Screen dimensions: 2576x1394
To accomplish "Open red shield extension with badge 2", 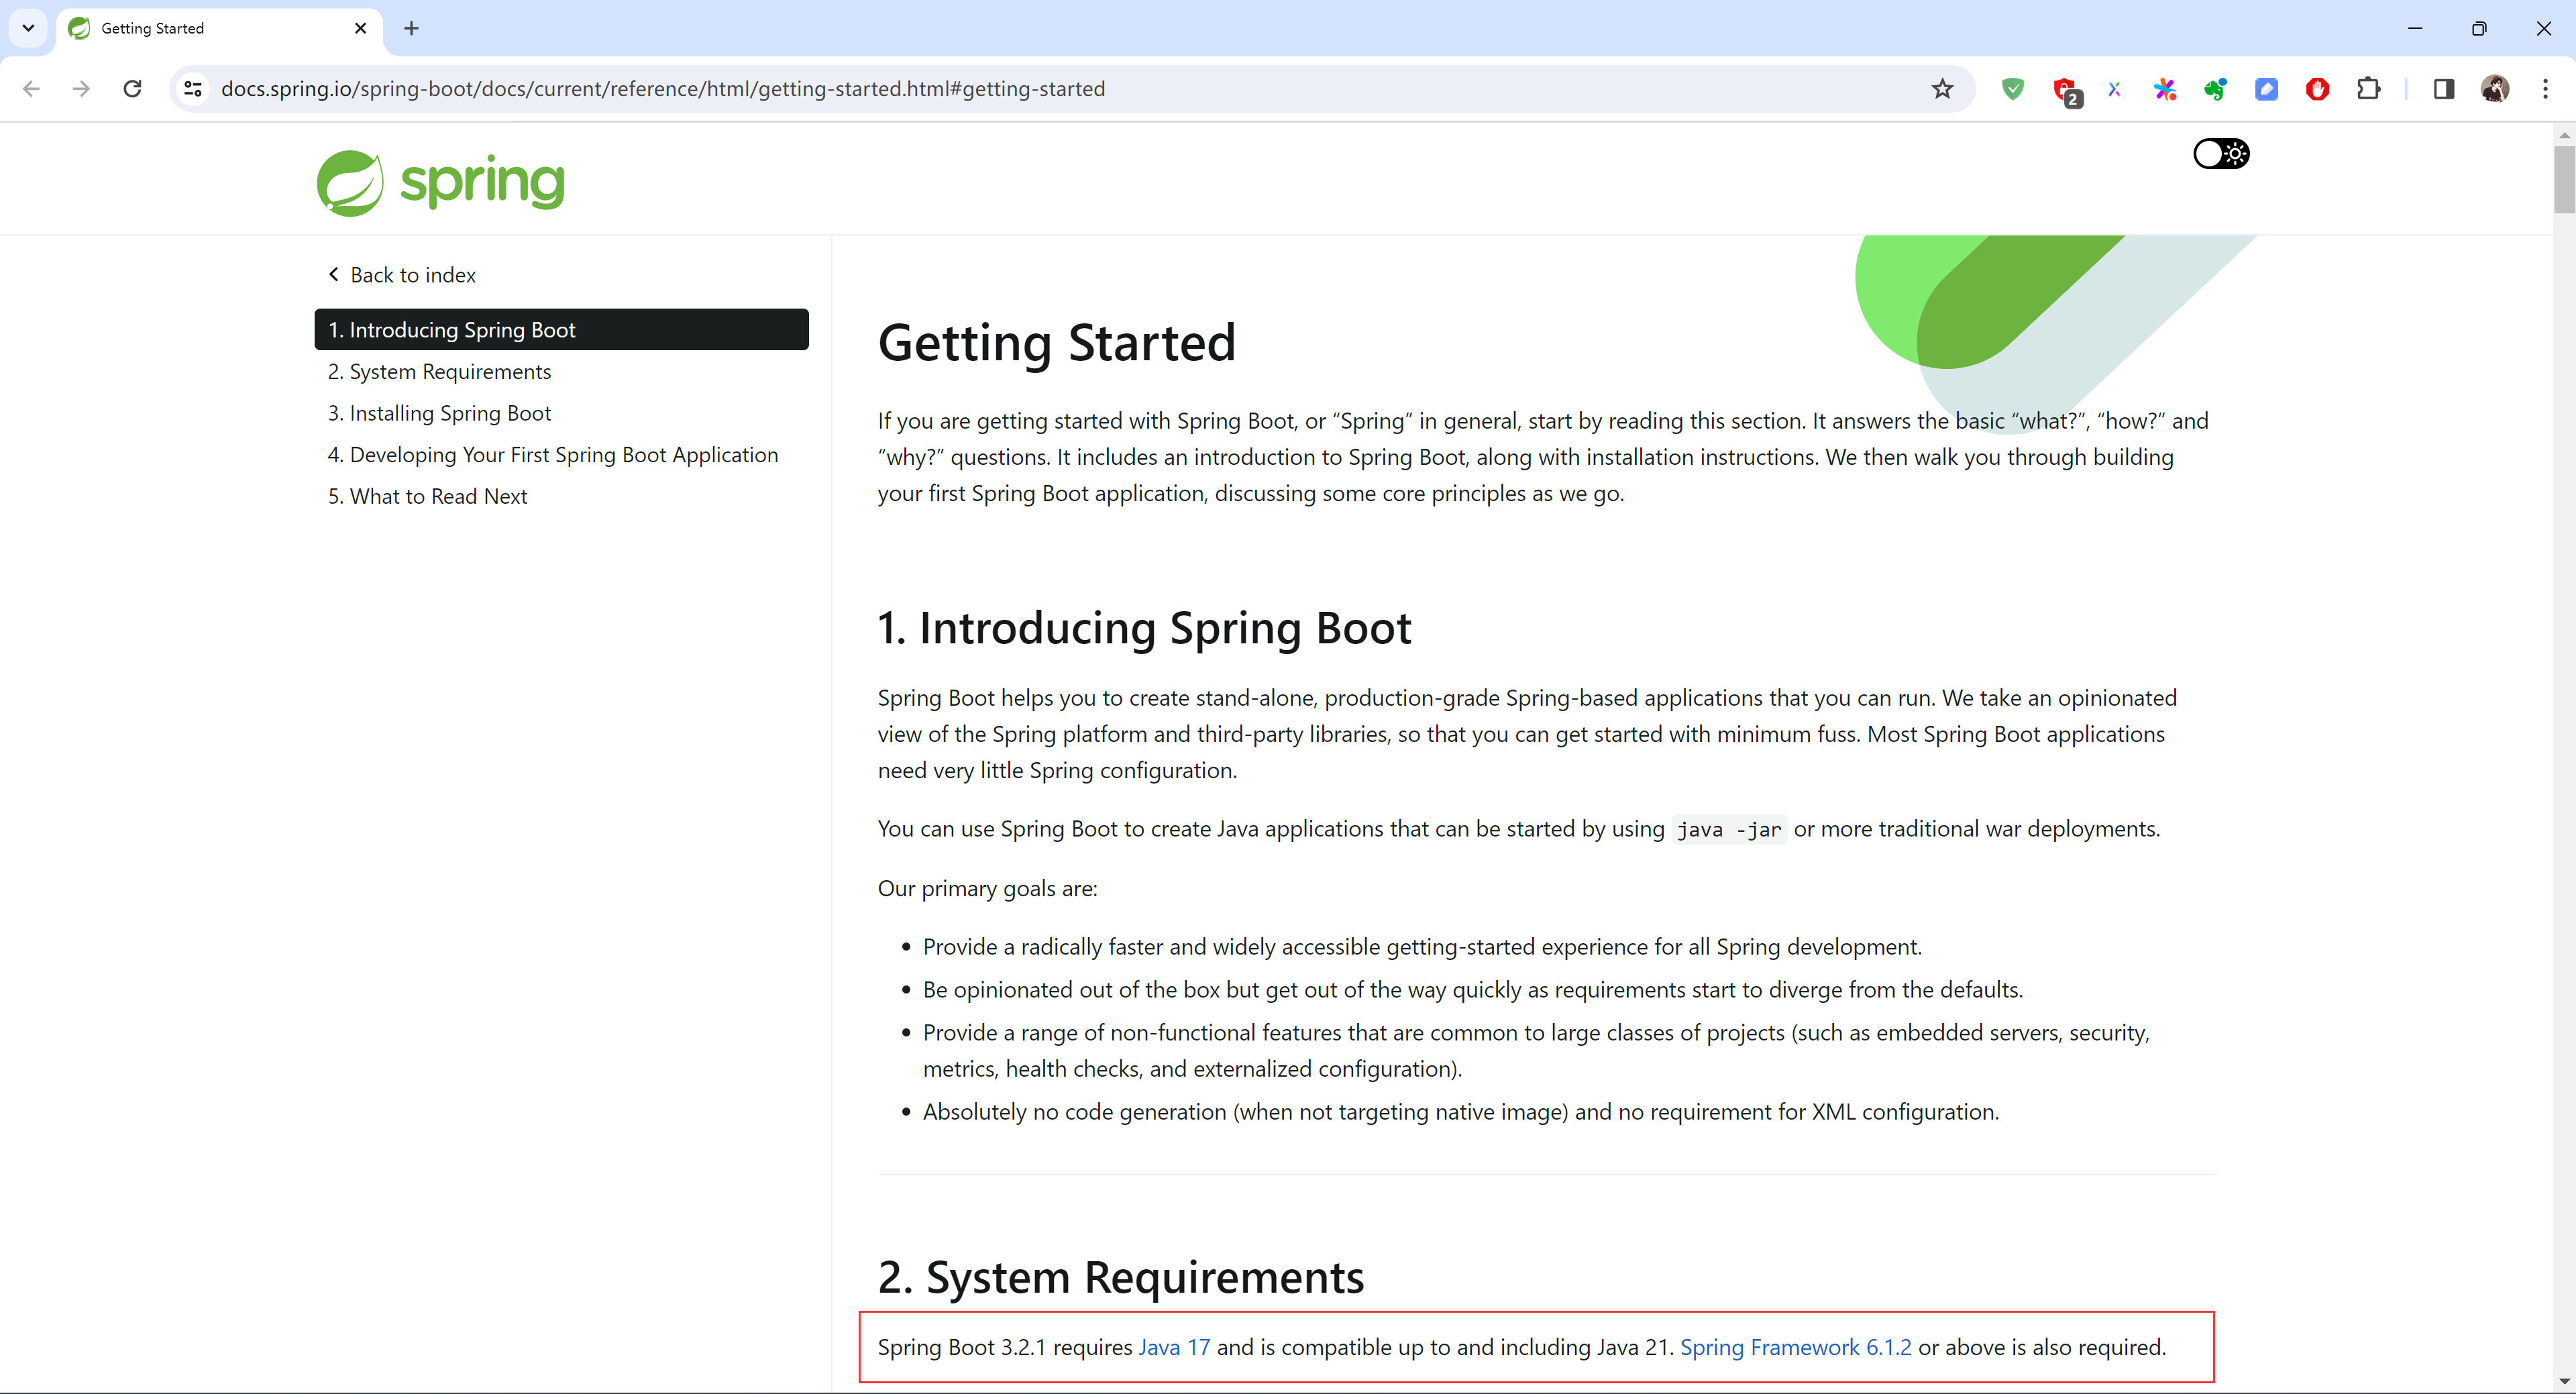I will click(x=2066, y=91).
